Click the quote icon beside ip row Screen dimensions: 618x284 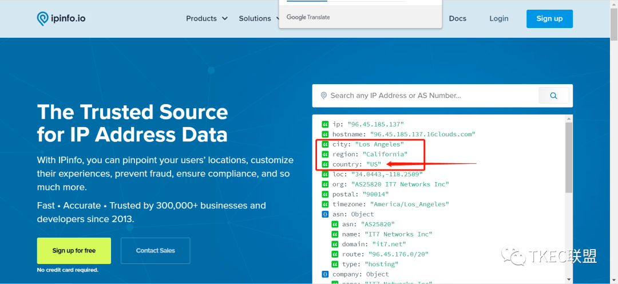(325, 124)
